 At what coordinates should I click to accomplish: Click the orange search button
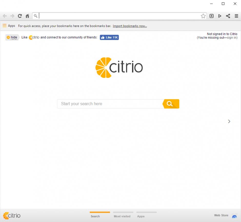[171, 104]
